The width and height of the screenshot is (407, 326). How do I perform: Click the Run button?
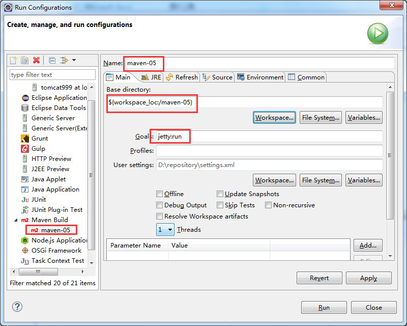point(324,308)
